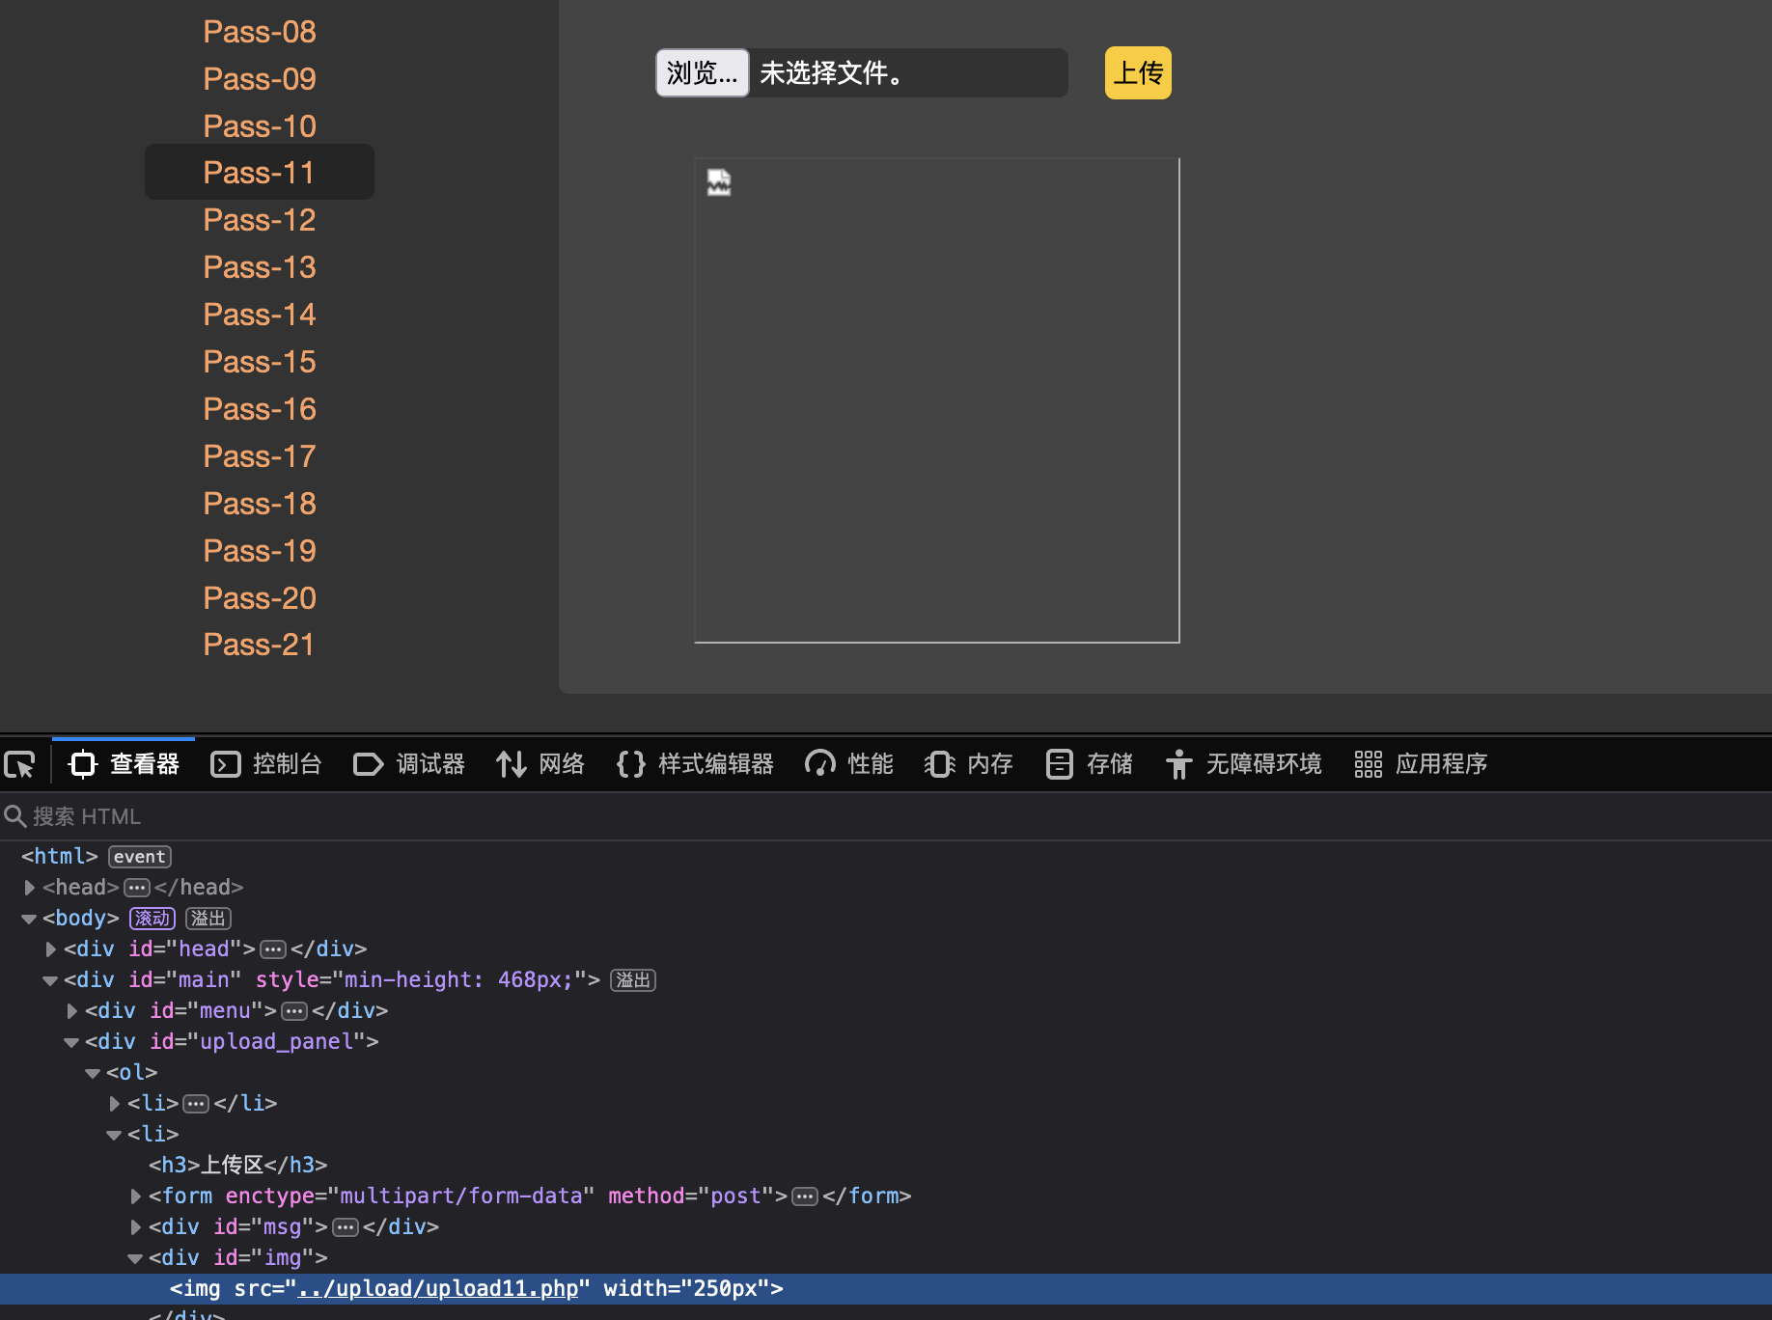Open the Pass-08 menu link
This screenshot has height=1320, width=1772.
coord(260,32)
